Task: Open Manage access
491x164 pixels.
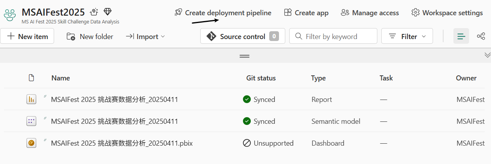Action: point(370,13)
